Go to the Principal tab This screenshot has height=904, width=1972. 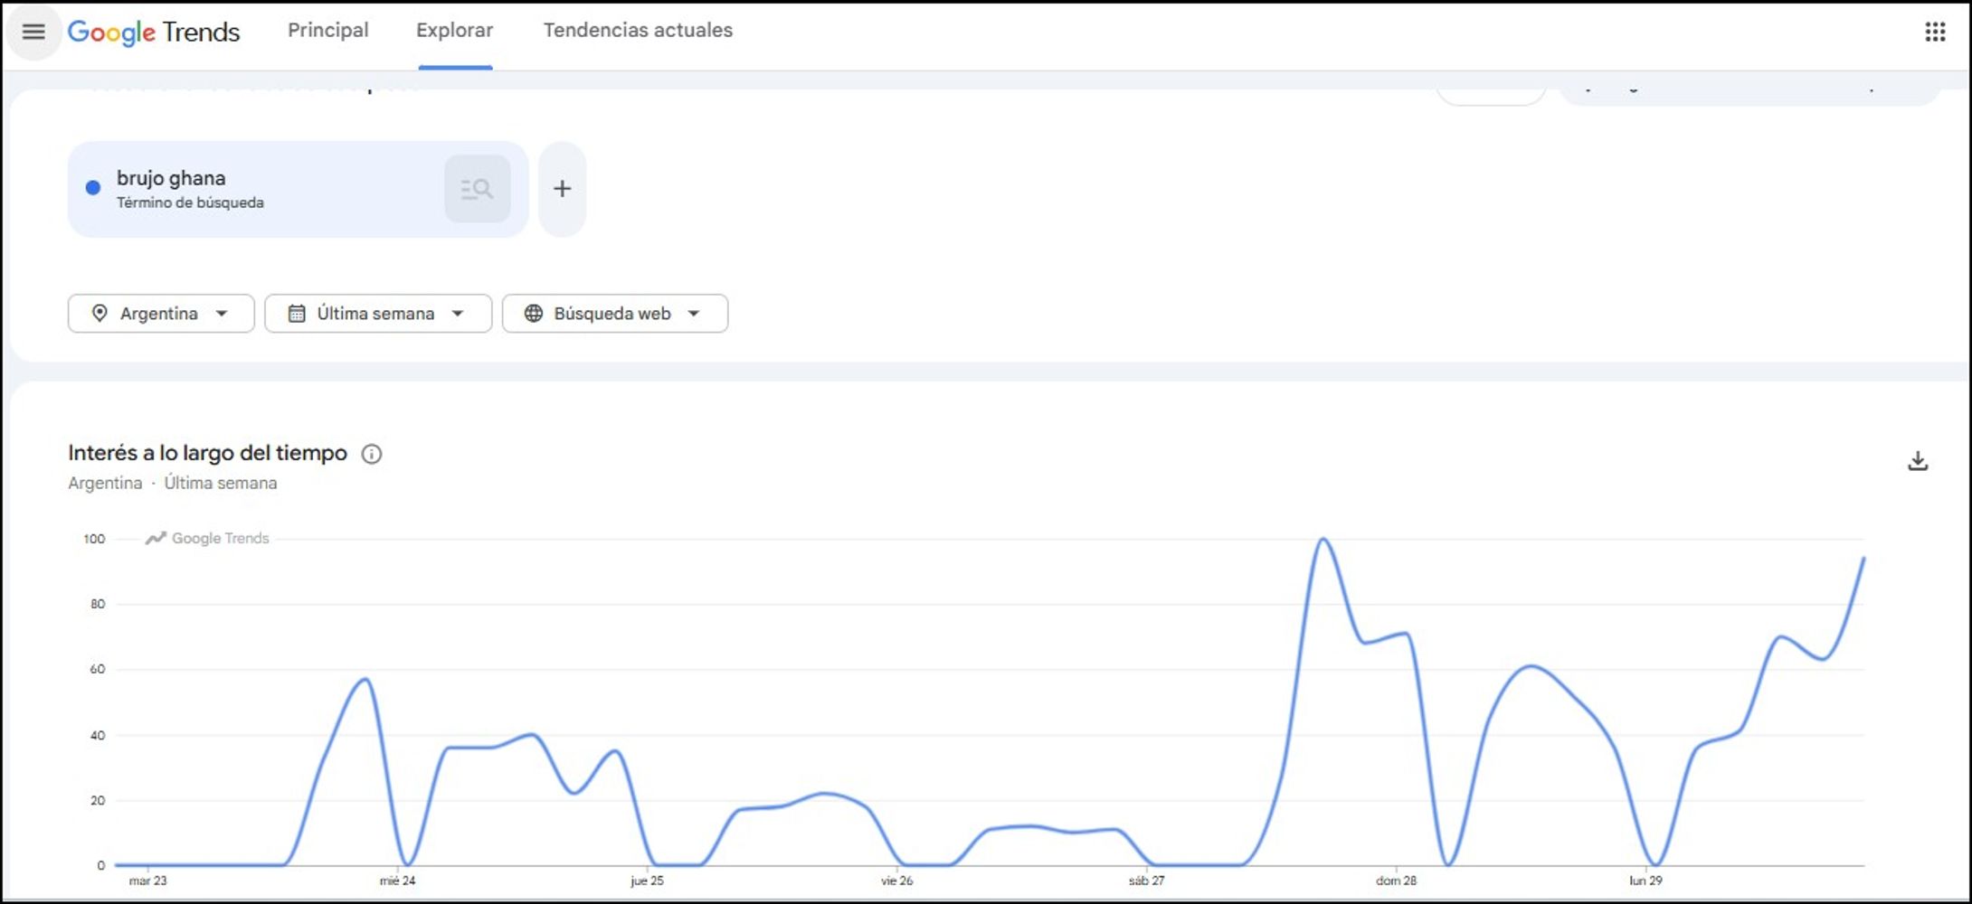point(328,30)
